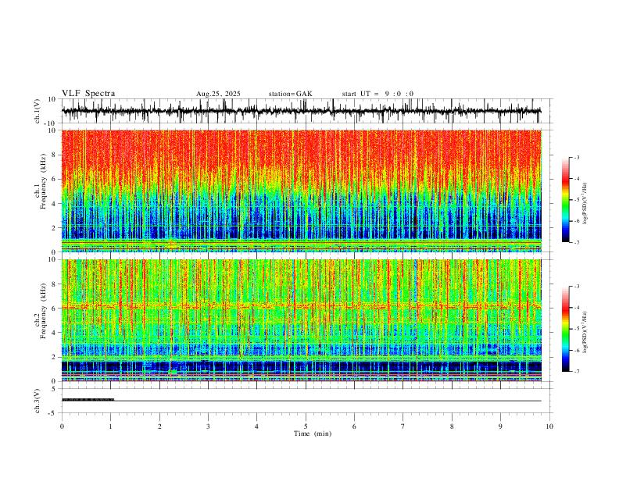Click the ch.2 spectrogram color bar

tap(565, 329)
